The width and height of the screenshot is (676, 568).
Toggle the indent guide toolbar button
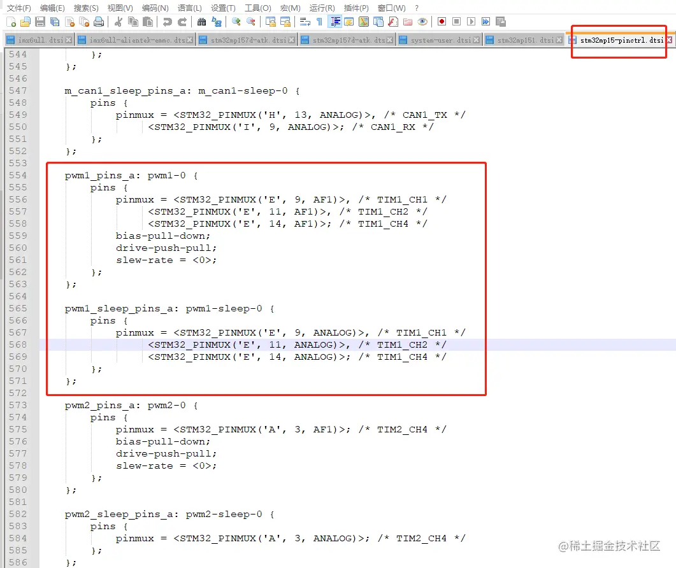[334, 22]
